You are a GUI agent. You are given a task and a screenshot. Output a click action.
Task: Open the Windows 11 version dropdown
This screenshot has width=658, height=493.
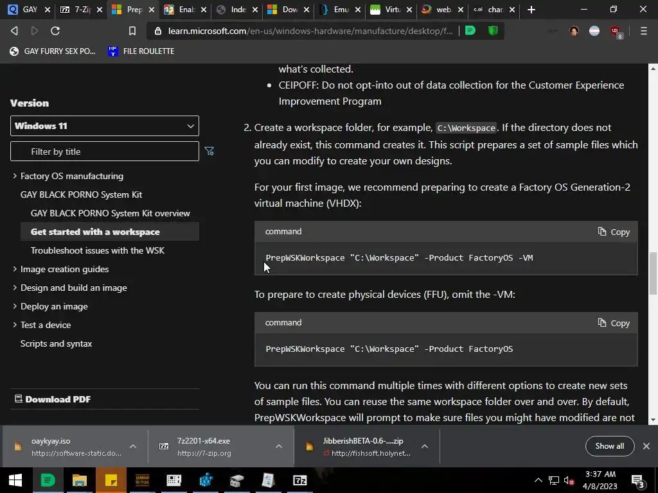point(105,126)
